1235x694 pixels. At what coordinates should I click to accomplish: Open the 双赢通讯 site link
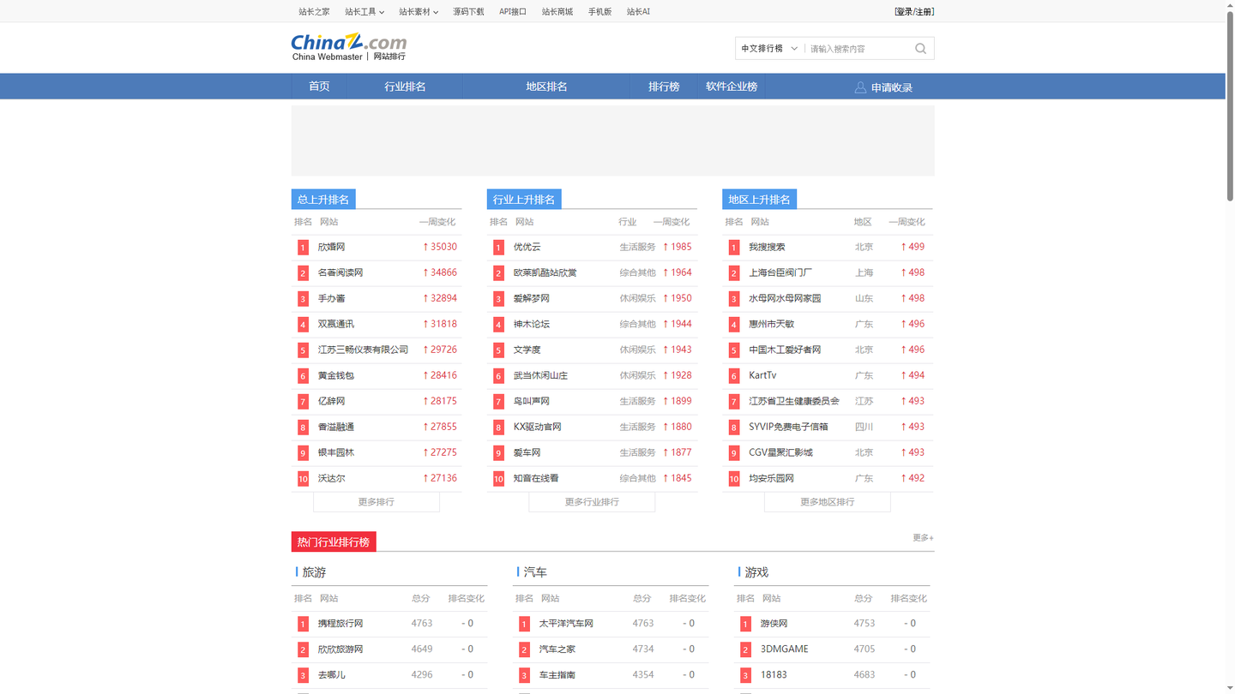point(336,324)
